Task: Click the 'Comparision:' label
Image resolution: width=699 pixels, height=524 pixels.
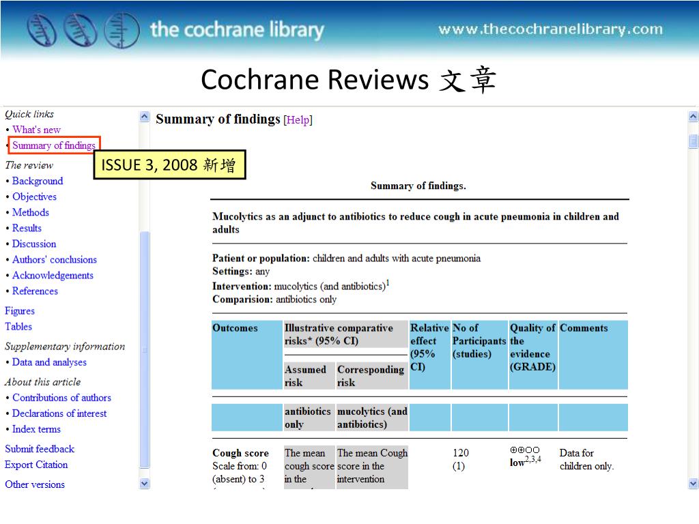Action: (x=242, y=300)
